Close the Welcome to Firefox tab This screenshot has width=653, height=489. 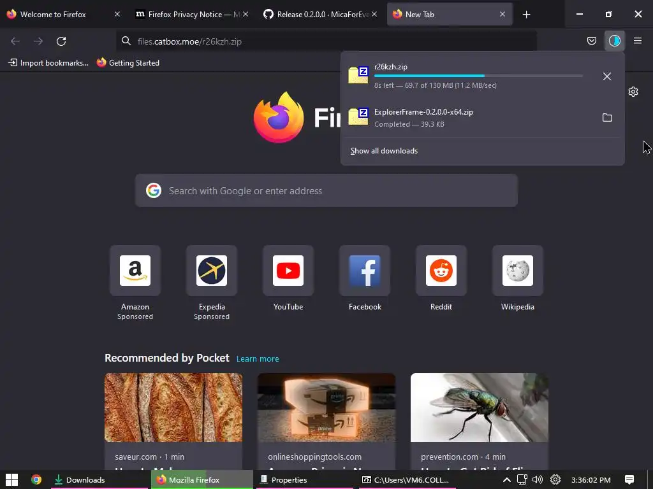117,14
